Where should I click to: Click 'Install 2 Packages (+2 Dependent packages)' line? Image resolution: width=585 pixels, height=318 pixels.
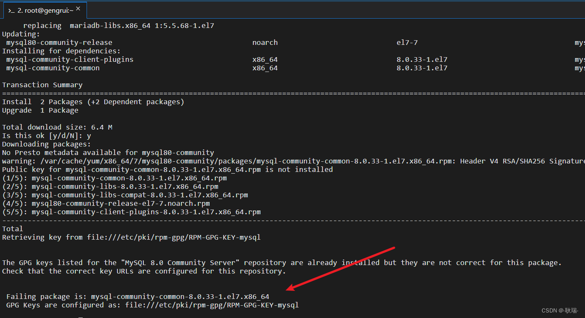click(x=93, y=102)
